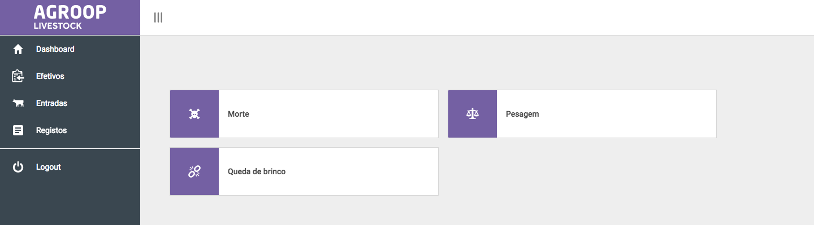Click the Entradas cow icon
814x225 pixels.
[18, 103]
